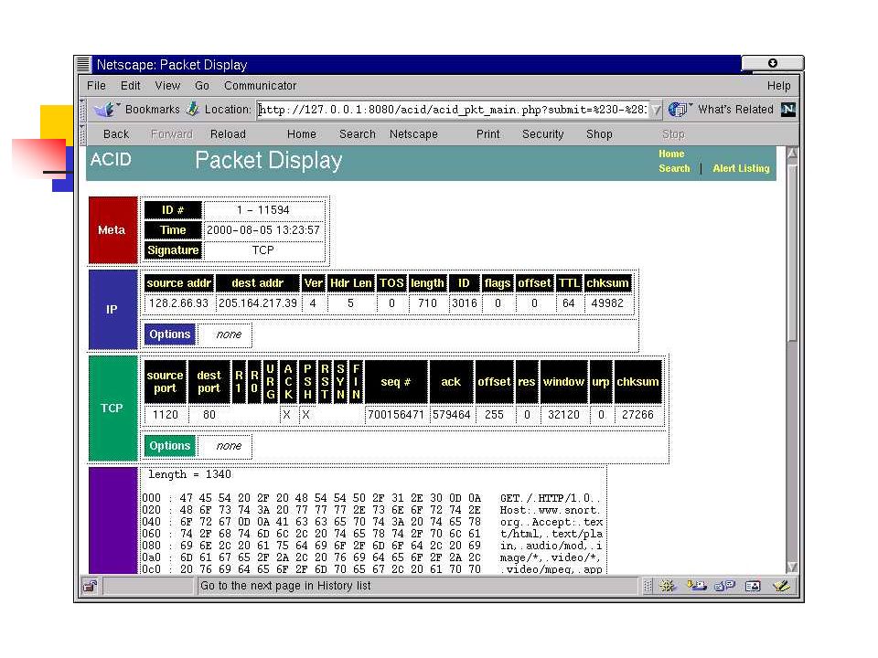Click the title bar button at right
The image size is (878, 658).
point(772,63)
